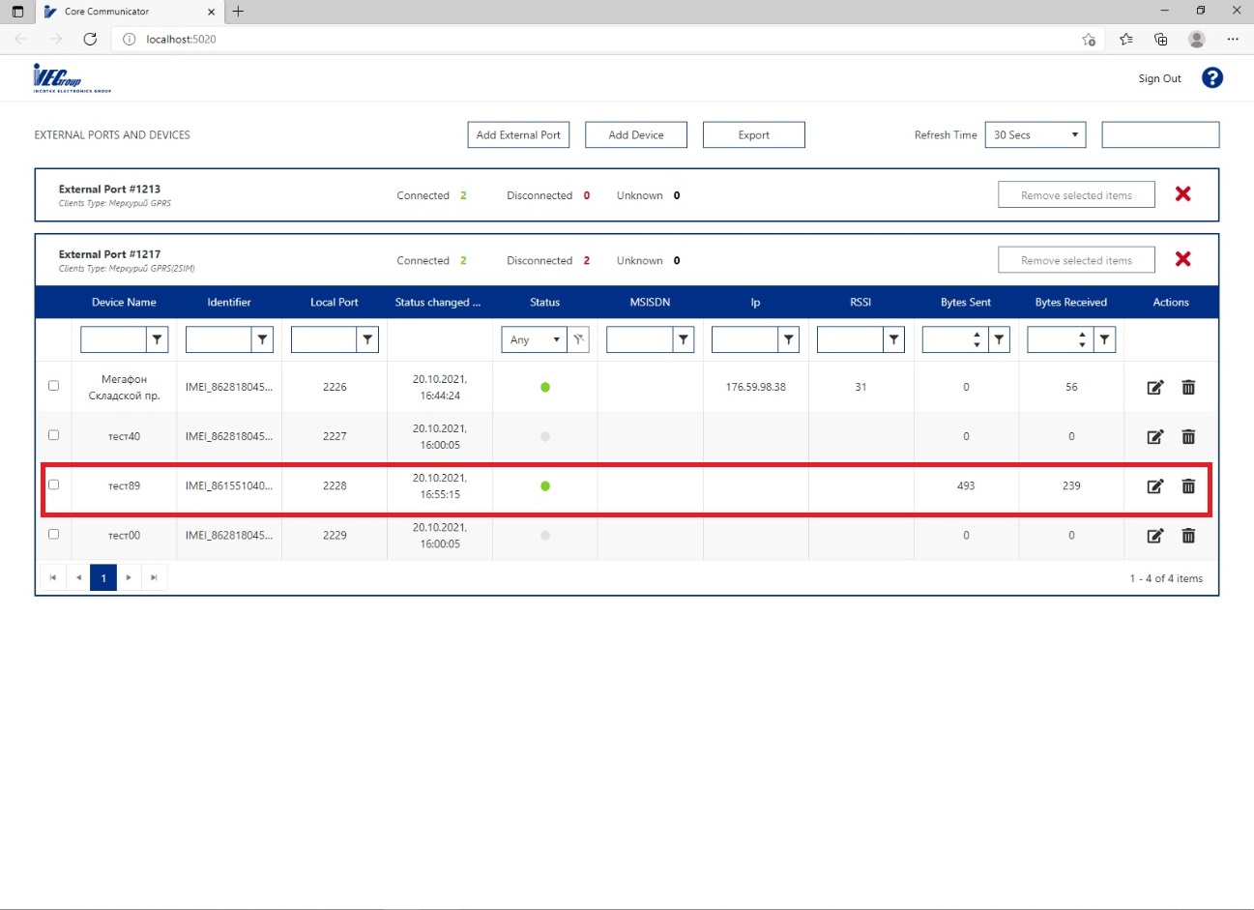This screenshot has height=910, width=1254.
Task: Edit the тест89 device
Action: point(1154,486)
